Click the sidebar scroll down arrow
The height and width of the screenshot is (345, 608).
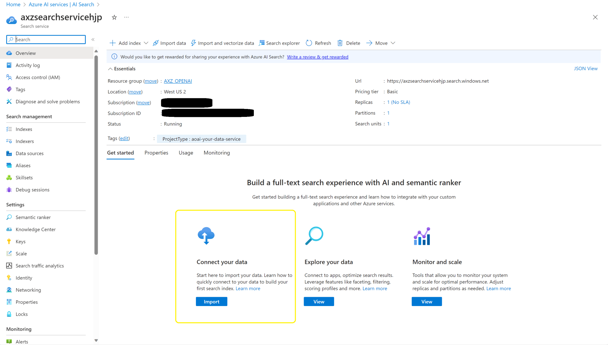coord(96,341)
